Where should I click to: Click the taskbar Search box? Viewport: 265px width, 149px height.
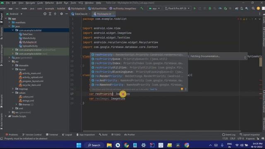94,145
